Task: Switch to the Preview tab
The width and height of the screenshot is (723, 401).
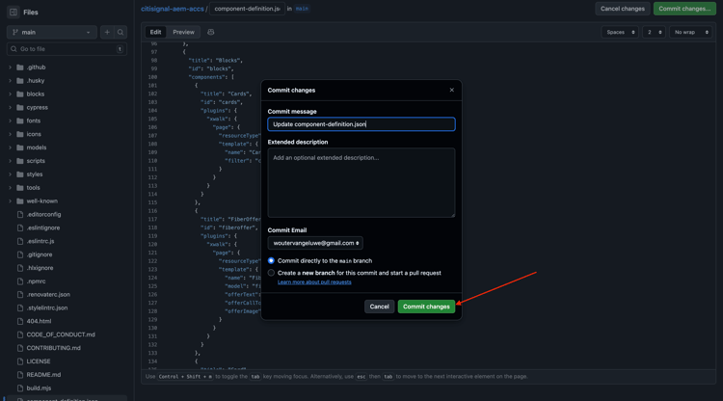Action: [183, 32]
